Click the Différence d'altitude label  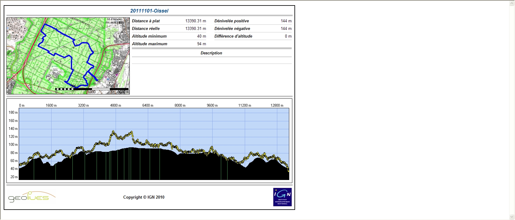[x=233, y=36]
